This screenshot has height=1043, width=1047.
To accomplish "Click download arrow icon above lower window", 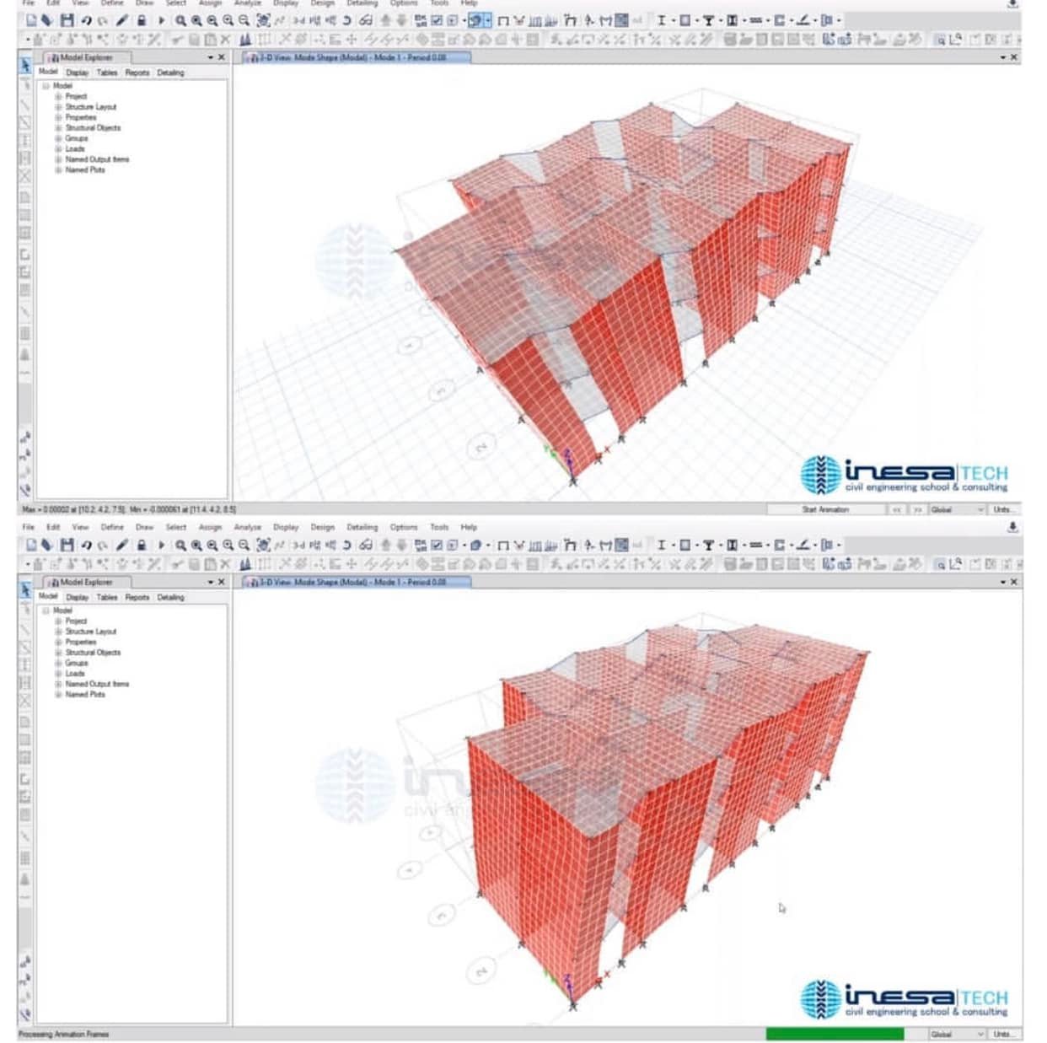I will point(1012,527).
